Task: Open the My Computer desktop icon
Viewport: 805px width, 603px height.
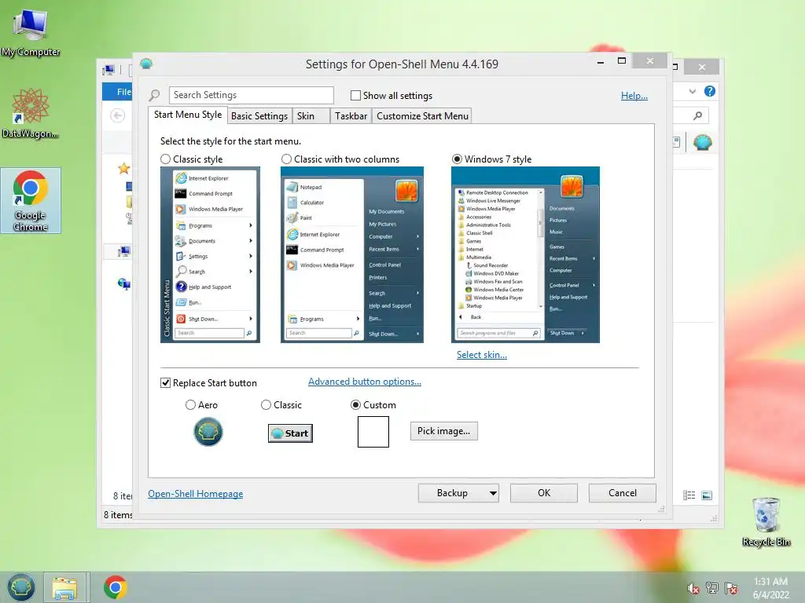Action: click(31, 31)
